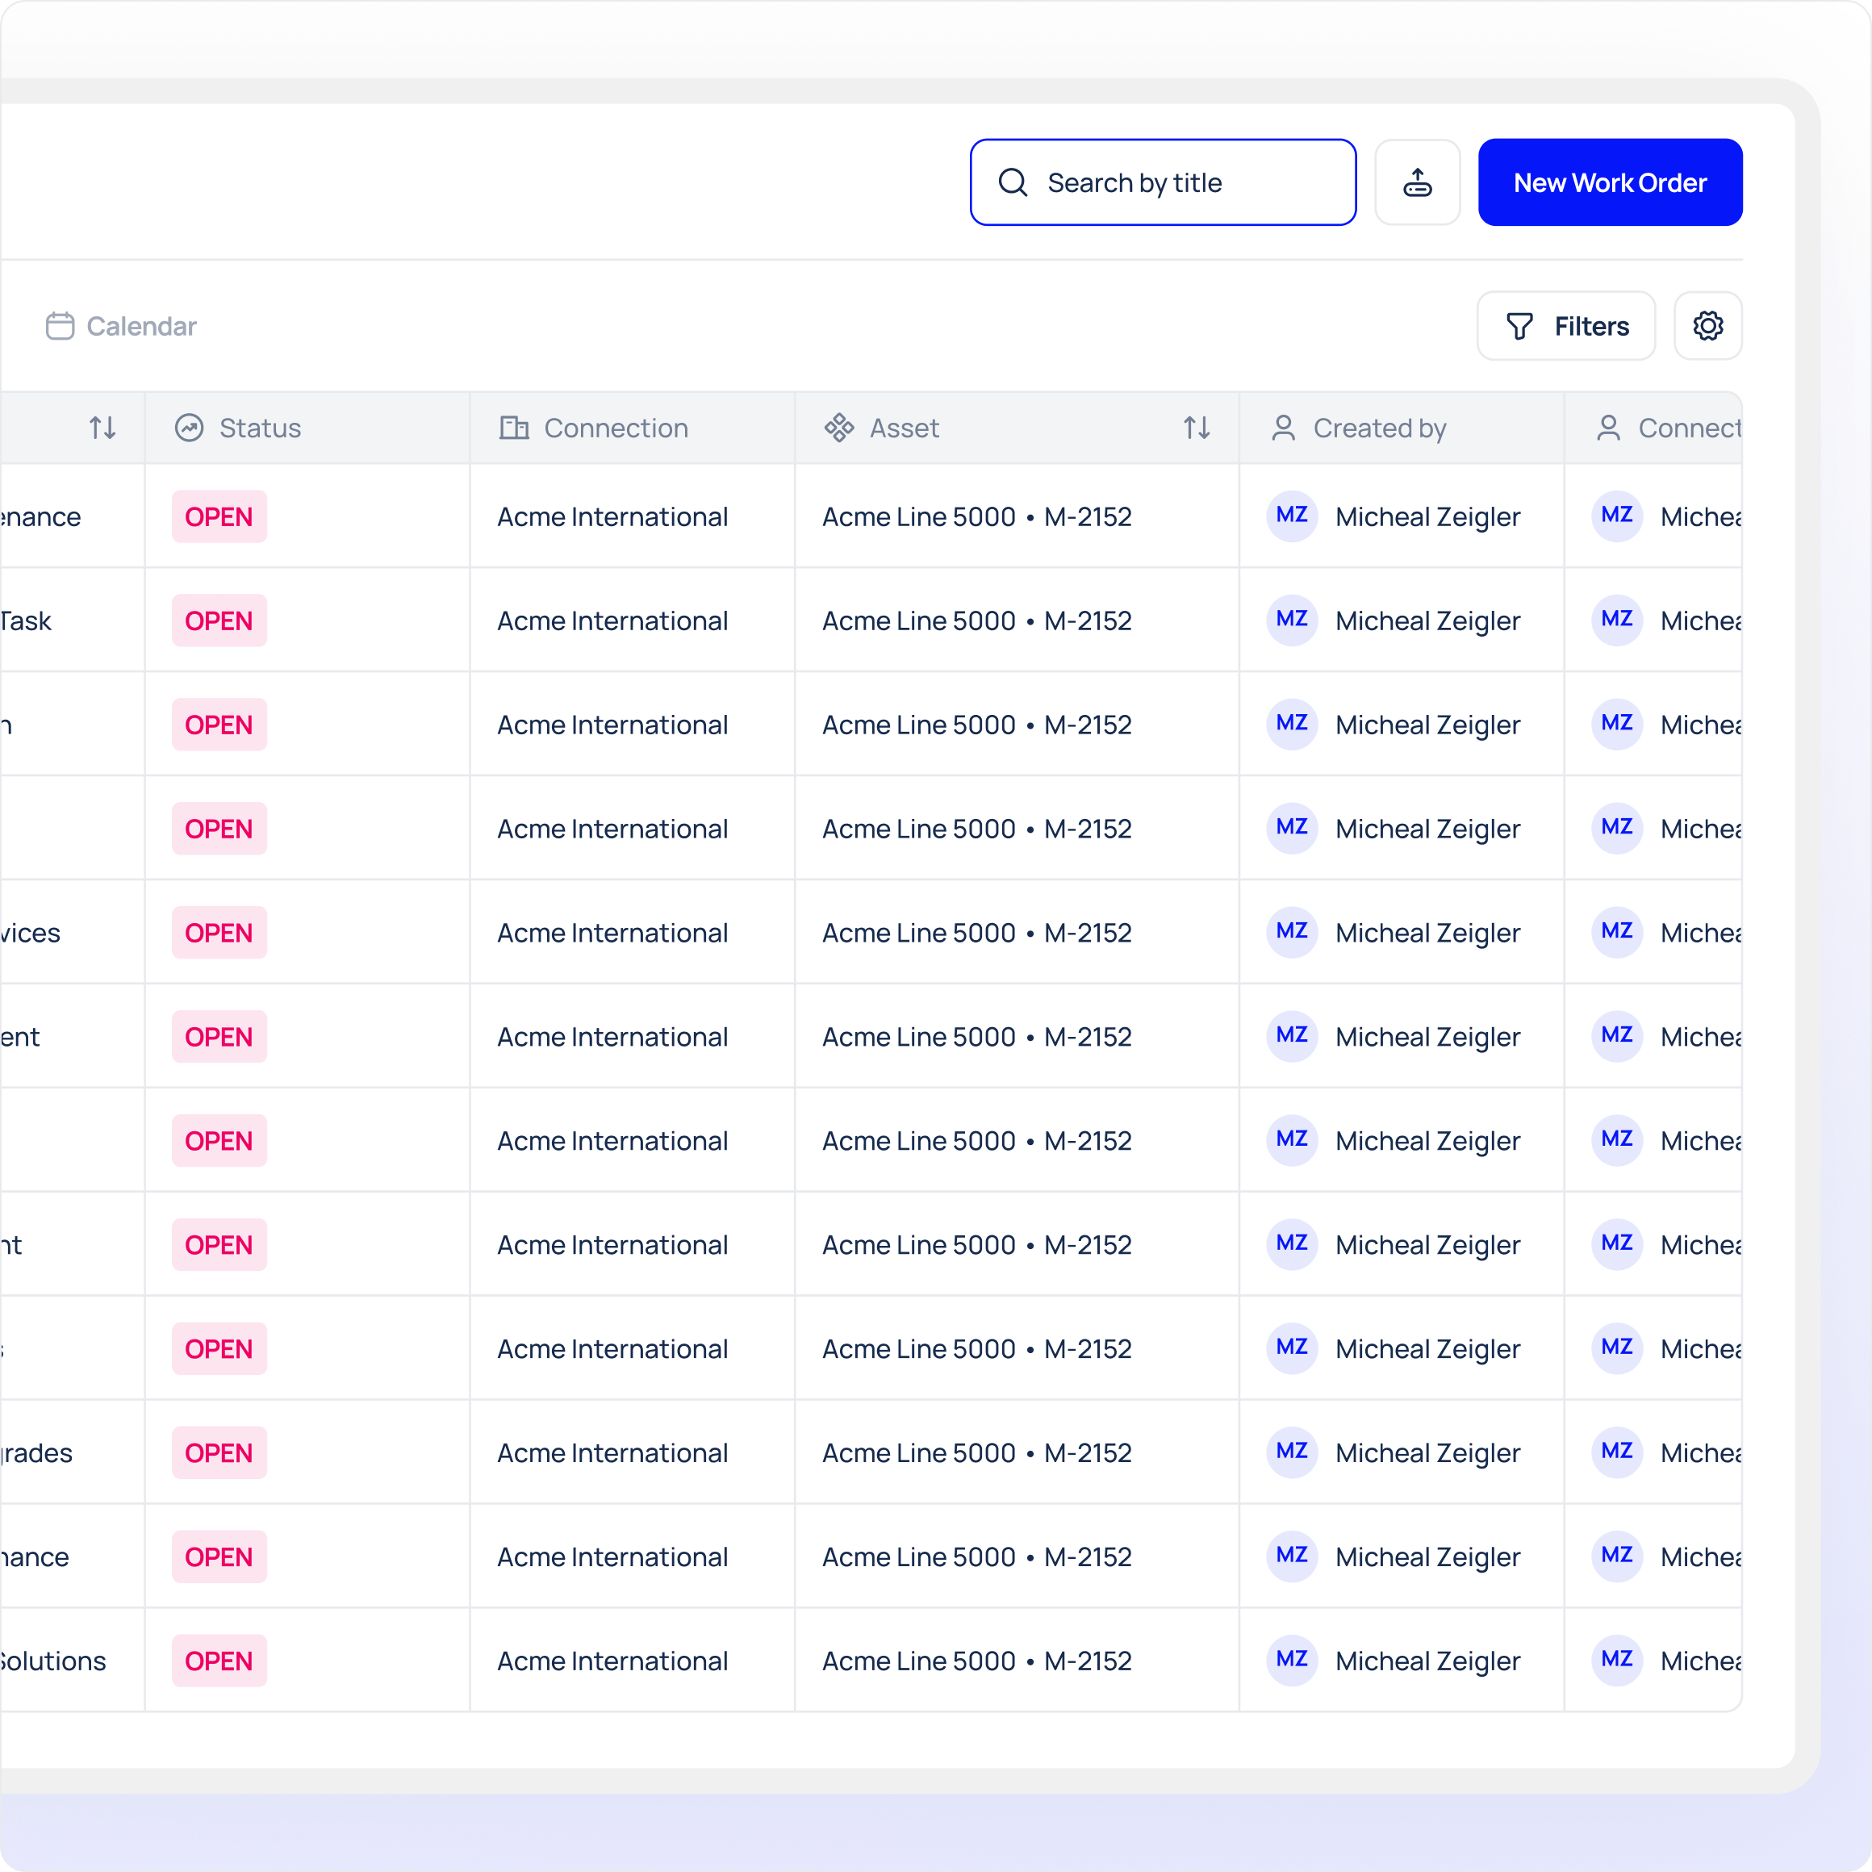This screenshot has height=1872, width=1872.
Task: Open table settings gear icon
Action: (1707, 325)
